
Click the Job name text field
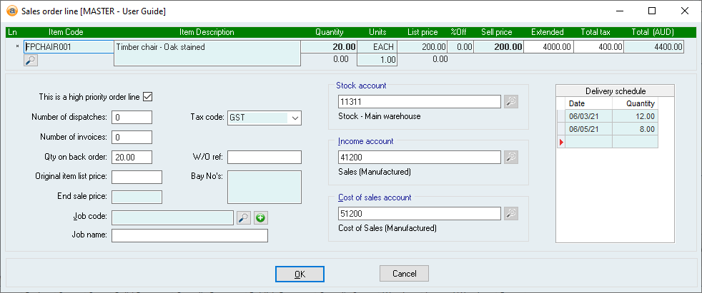click(189, 235)
